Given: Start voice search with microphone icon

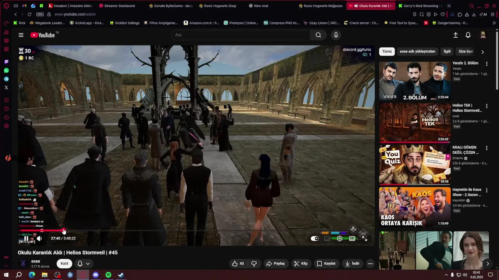Looking at the screenshot, I should pyautogui.click(x=336, y=35).
